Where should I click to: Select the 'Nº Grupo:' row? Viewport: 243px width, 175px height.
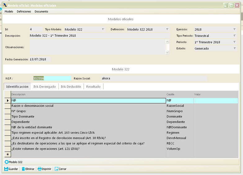(x=121, y=111)
